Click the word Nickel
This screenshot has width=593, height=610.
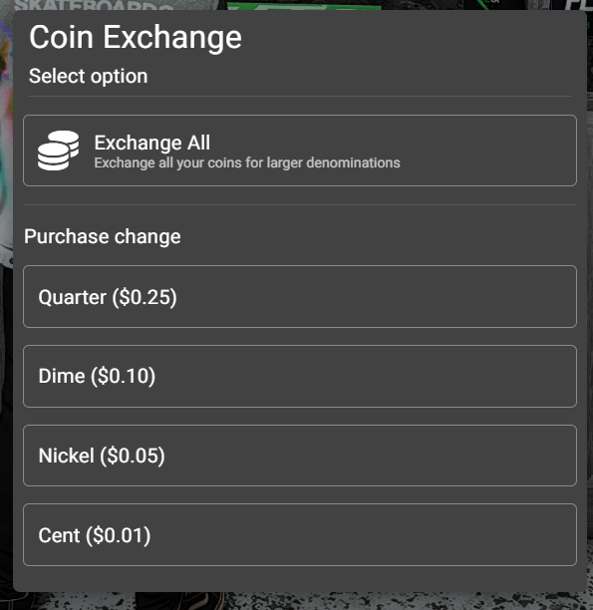67,456
